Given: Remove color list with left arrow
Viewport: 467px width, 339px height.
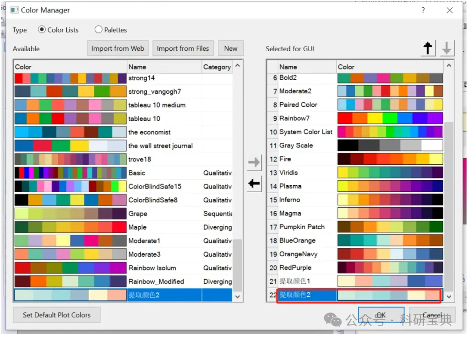Looking at the screenshot, I should click(254, 183).
